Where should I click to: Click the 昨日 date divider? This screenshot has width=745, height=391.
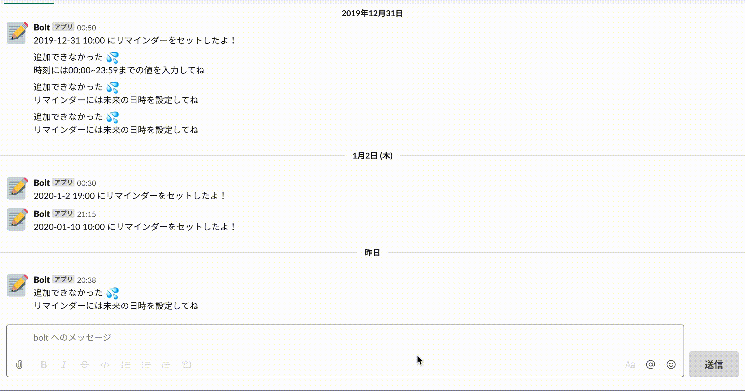372,253
